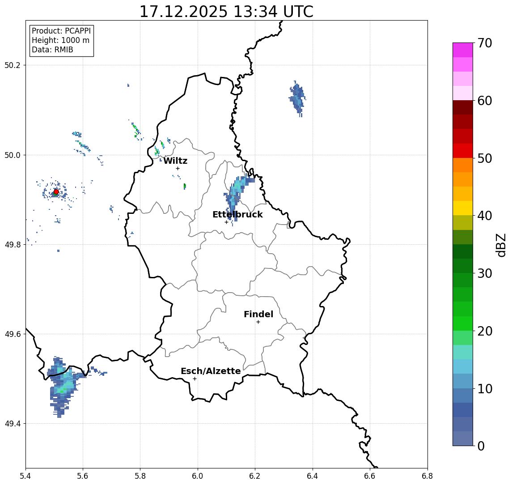Click the plus marker below Wiltz
The width and height of the screenshot is (512, 485).
178,169
